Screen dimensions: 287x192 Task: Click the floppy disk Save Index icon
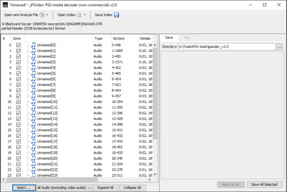(116, 15)
